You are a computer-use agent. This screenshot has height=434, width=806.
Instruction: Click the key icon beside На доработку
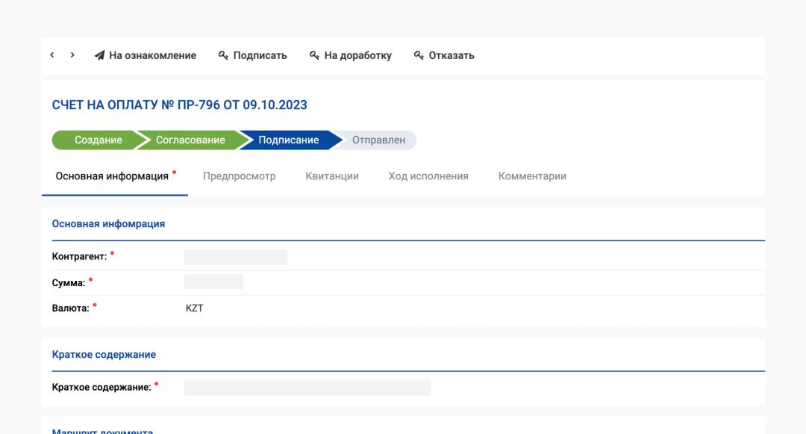pyautogui.click(x=314, y=55)
